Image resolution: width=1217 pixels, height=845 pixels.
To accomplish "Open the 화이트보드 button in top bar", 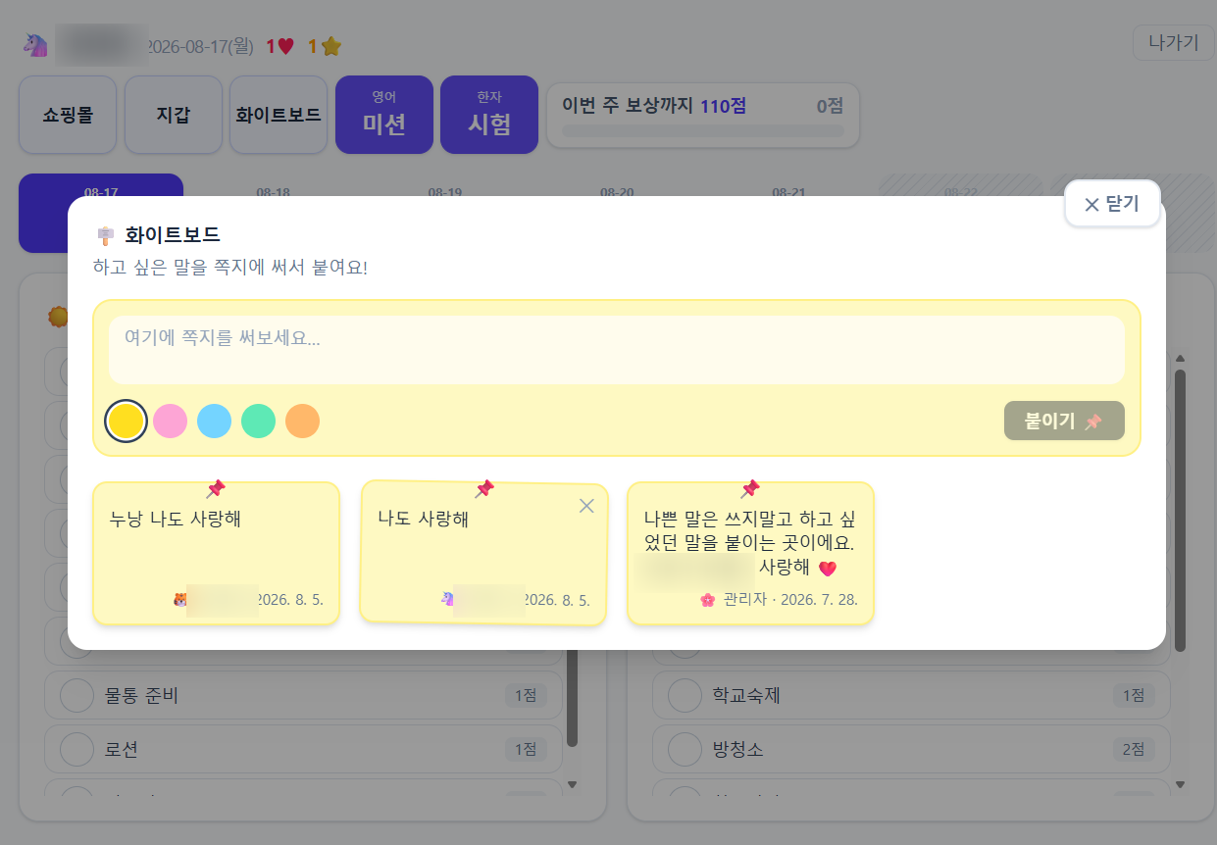I will tap(279, 115).
